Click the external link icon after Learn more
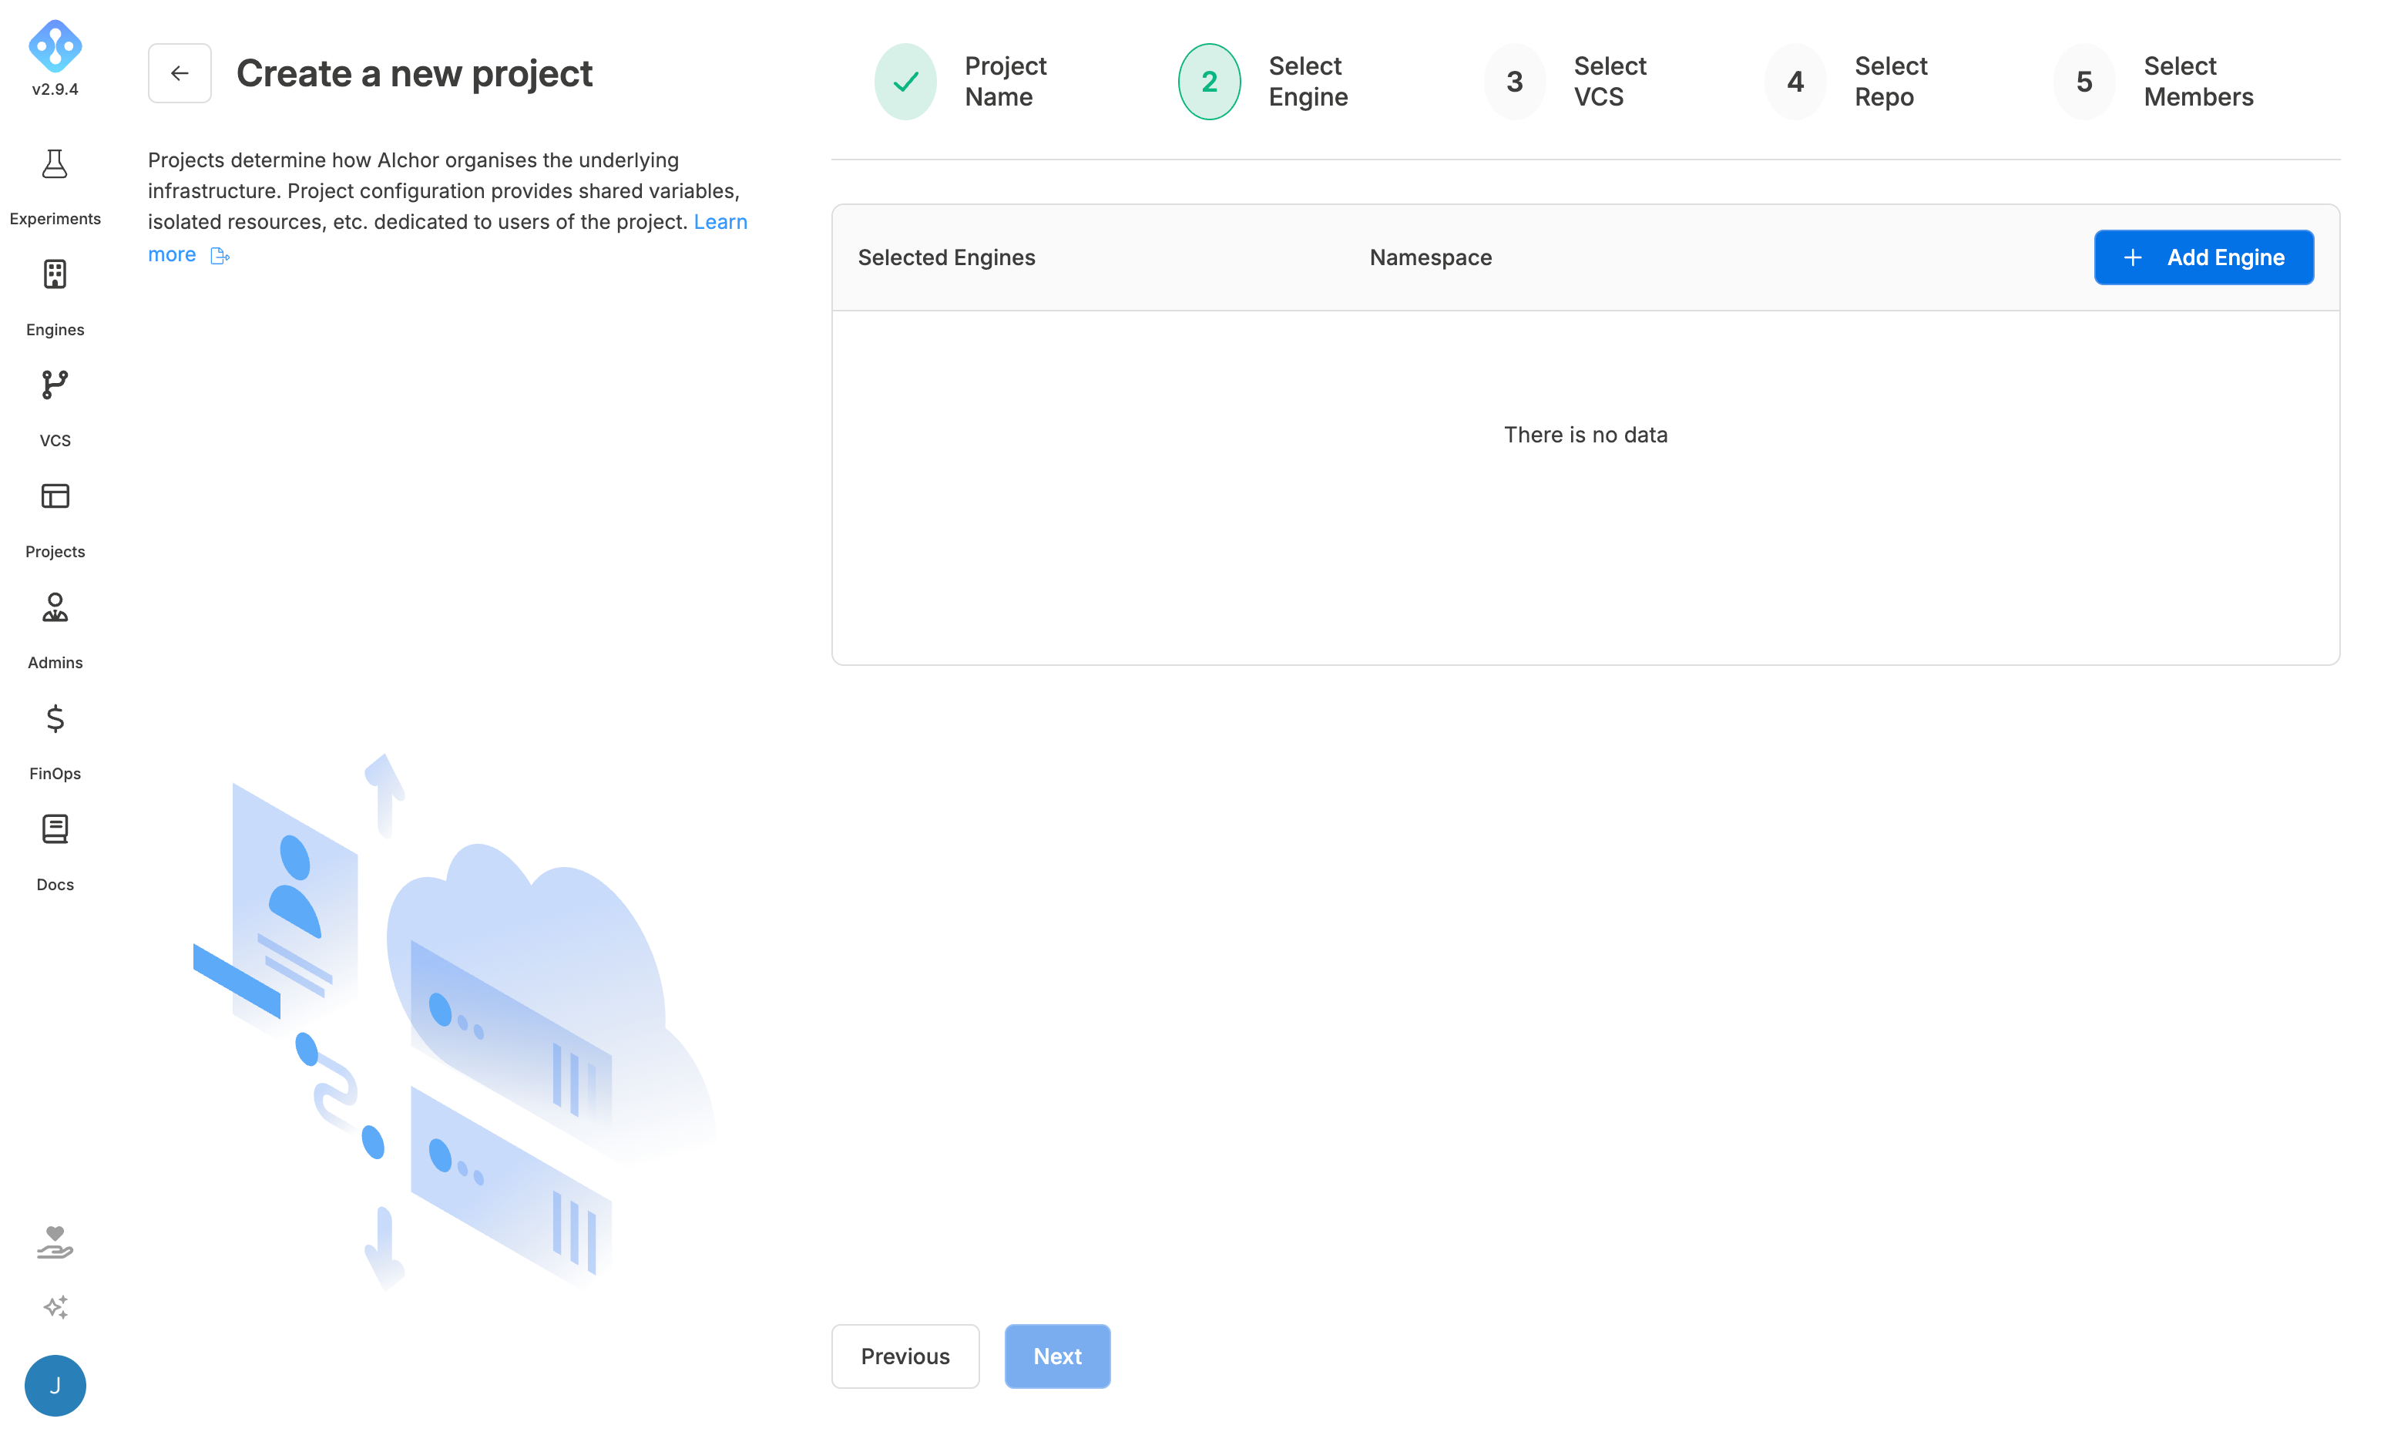 click(220, 256)
